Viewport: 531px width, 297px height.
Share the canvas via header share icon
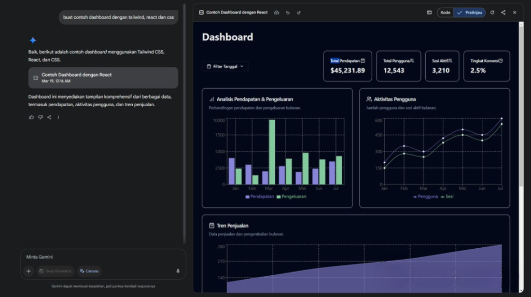pyautogui.click(x=503, y=12)
